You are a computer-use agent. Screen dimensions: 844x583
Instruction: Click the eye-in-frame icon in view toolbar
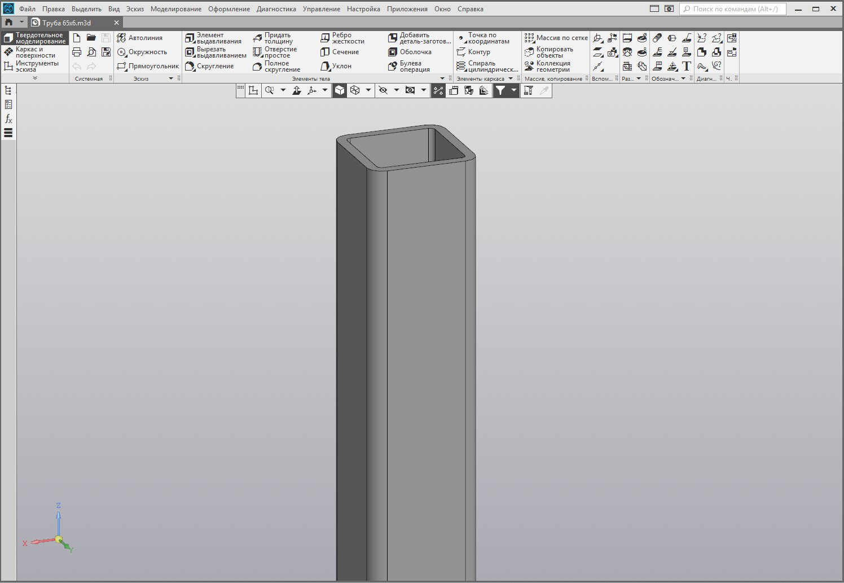tap(410, 90)
